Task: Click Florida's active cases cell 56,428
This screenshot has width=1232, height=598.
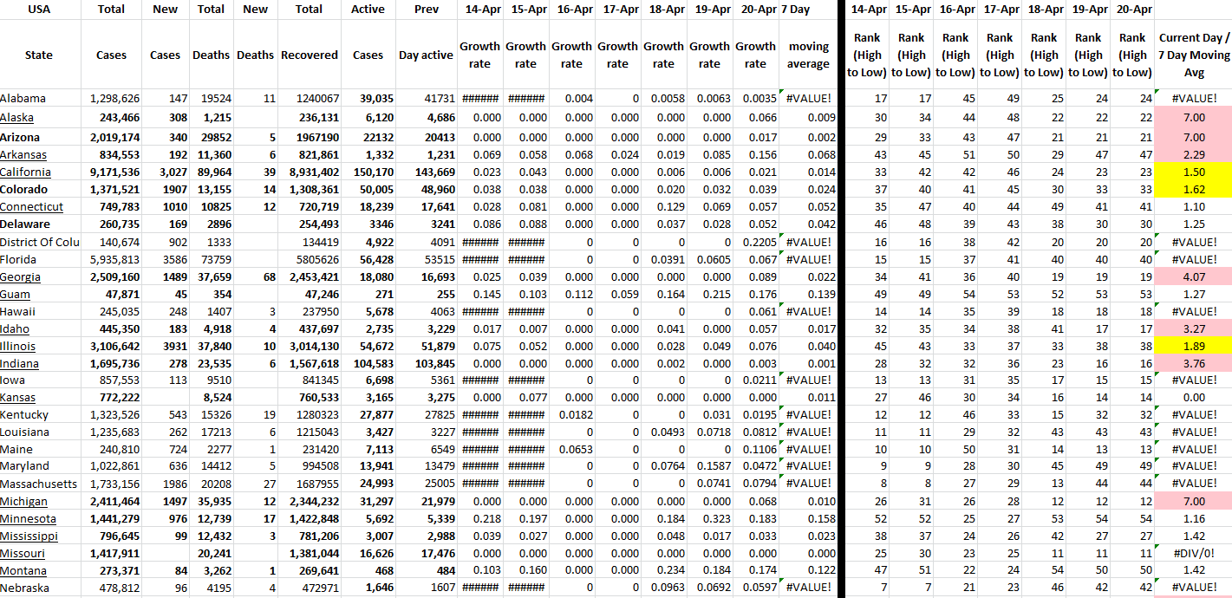Action: click(371, 258)
